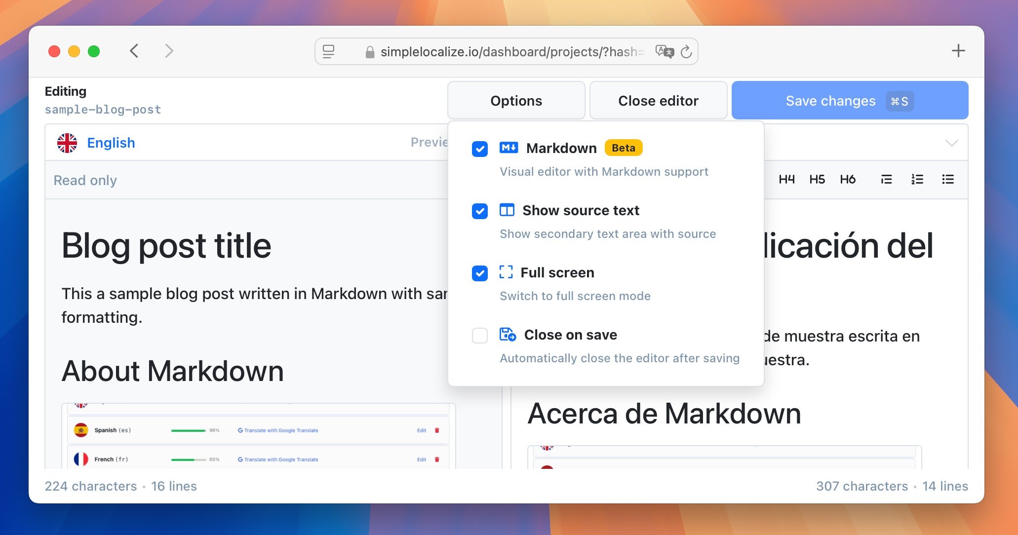
Task: Click the '14 lines' counter
Action: tap(945, 486)
